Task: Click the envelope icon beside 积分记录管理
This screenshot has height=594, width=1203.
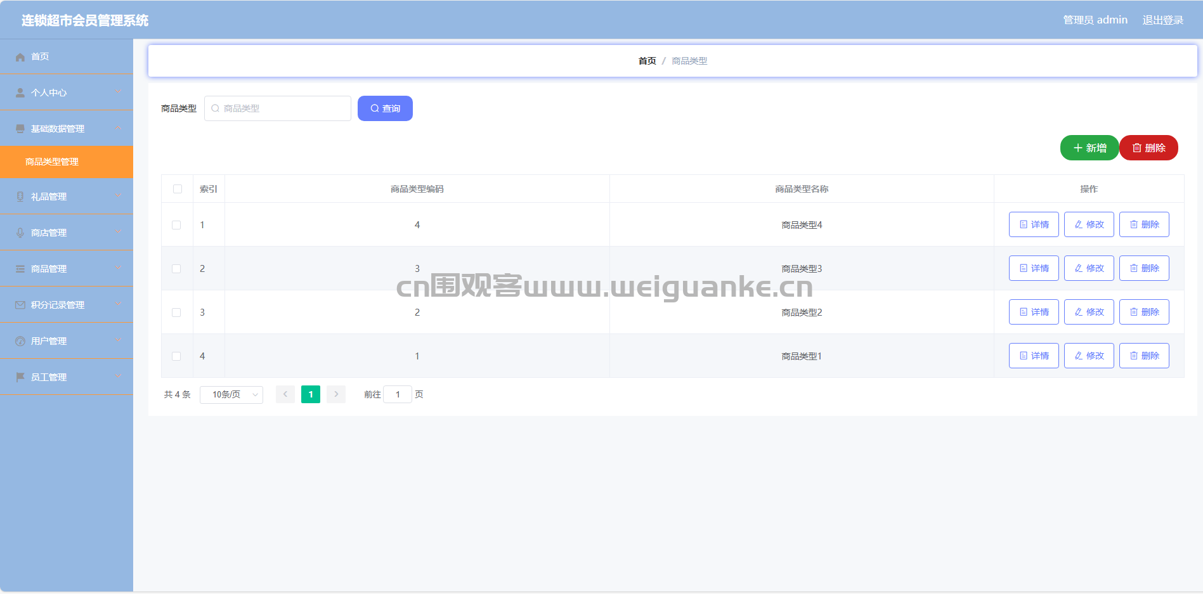Action: coord(20,306)
